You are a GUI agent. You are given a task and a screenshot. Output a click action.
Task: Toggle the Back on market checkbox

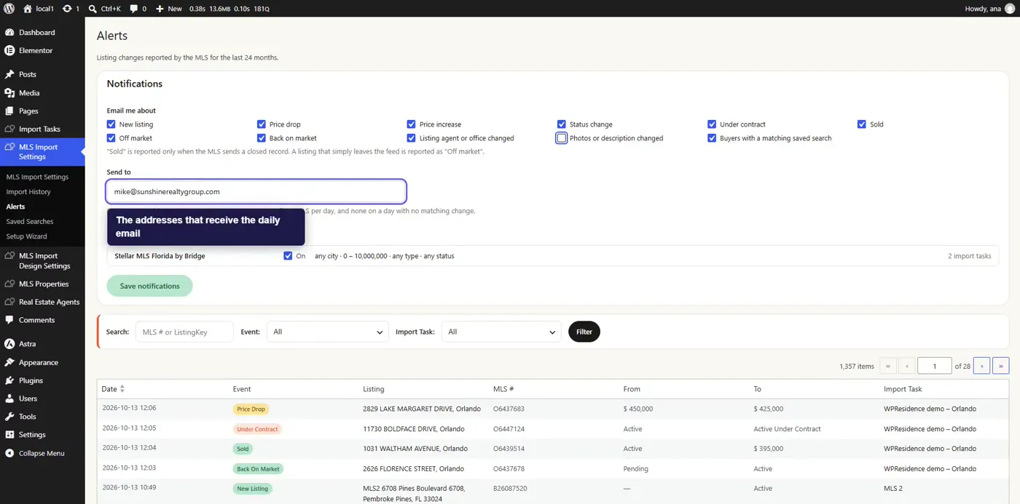tap(262, 138)
